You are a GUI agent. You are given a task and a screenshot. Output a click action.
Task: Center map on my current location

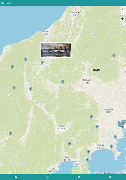(x=122, y=19)
